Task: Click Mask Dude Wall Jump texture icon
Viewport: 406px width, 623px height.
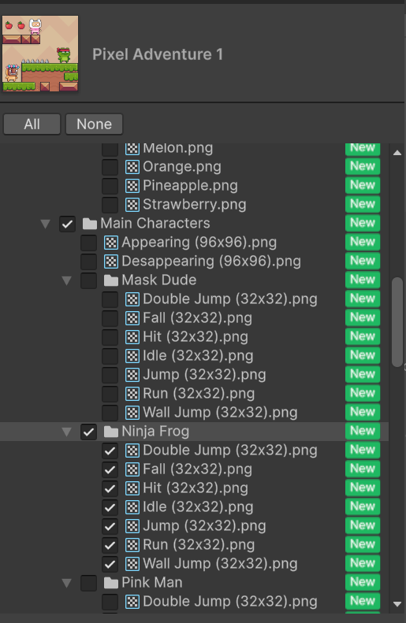Action: (x=132, y=413)
